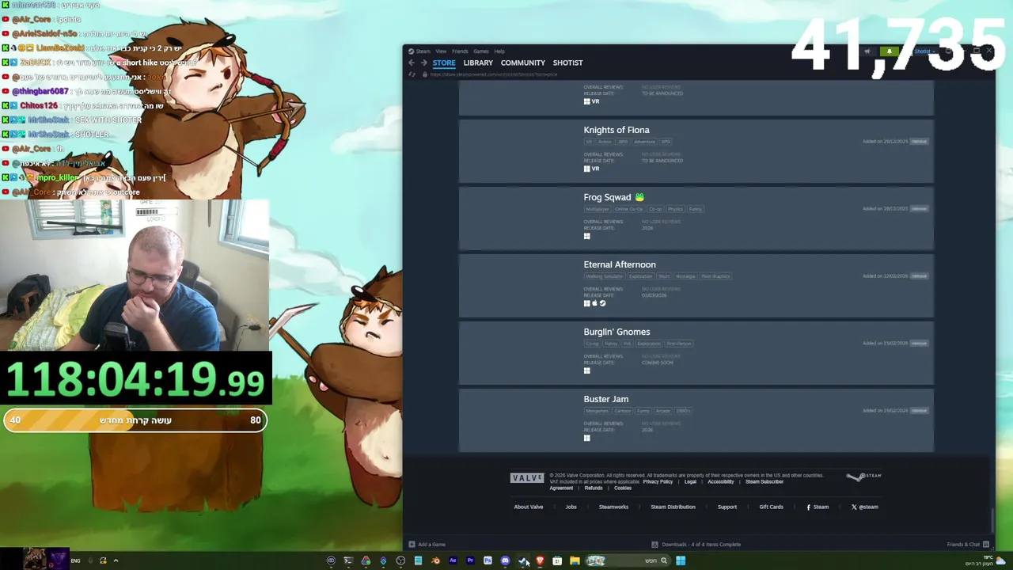Open the Accessibility footer link
The image size is (1013, 570).
click(721, 481)
